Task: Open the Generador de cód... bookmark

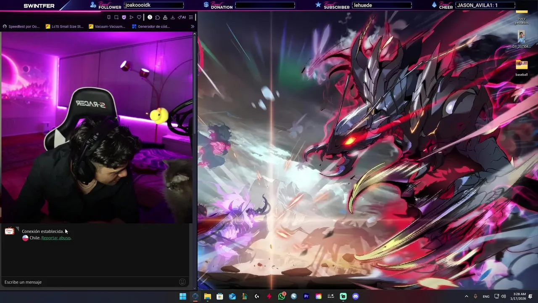Action: tap(151, 27)
